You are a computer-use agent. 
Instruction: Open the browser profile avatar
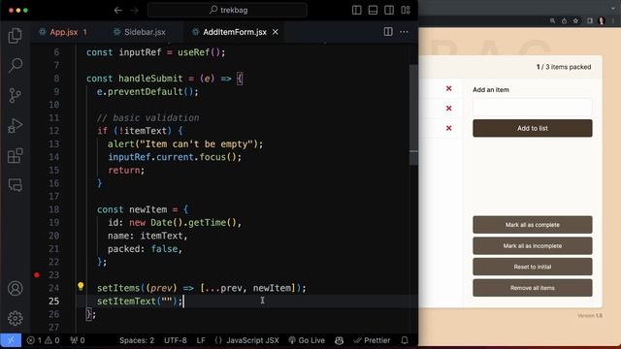click(602, 21)
